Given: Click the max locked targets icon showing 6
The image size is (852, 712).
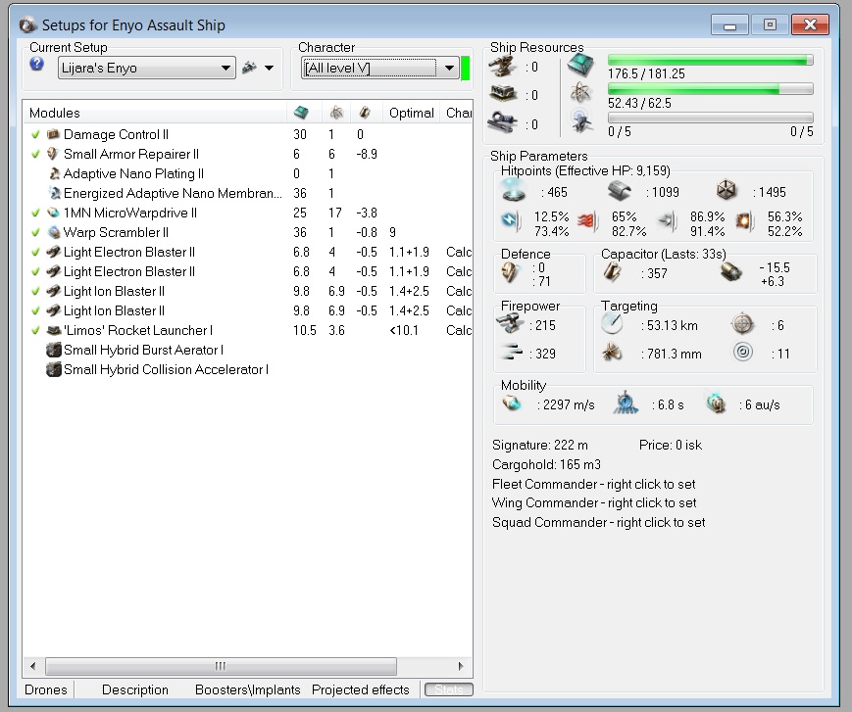Looking at the screenshot, I should tap(742, 324).
